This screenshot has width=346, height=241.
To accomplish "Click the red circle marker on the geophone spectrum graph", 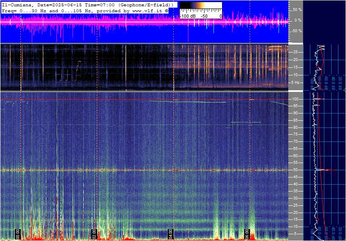I will (317, 66).
